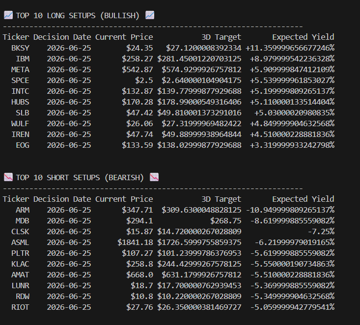This screenshot has height=325, width=360.
Task: Click the 3D Target header in bearish table
Action: tap(222, 199)
